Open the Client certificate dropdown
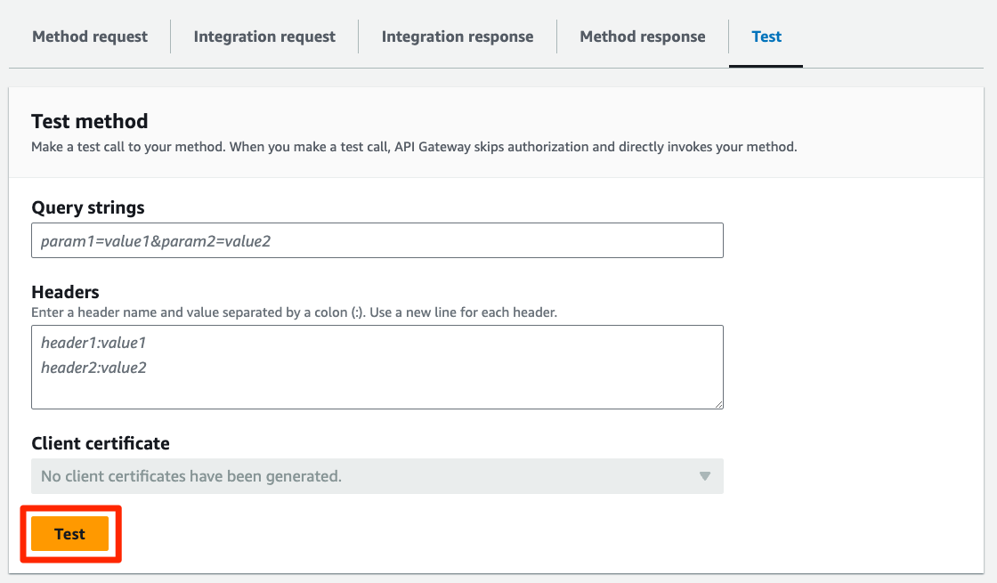997x583 pixels. (x=377, y=476)
